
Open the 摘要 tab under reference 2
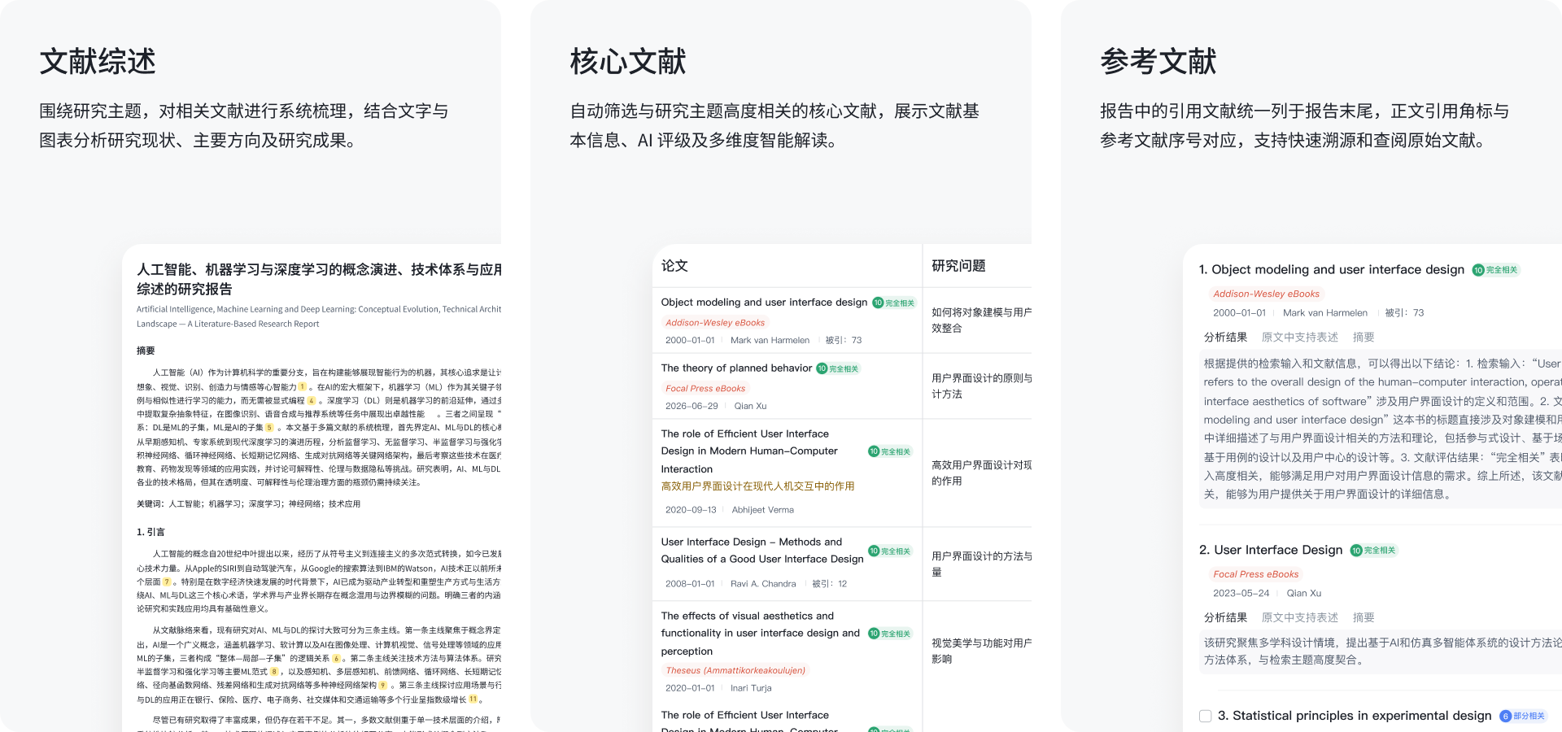point(1363,618)
